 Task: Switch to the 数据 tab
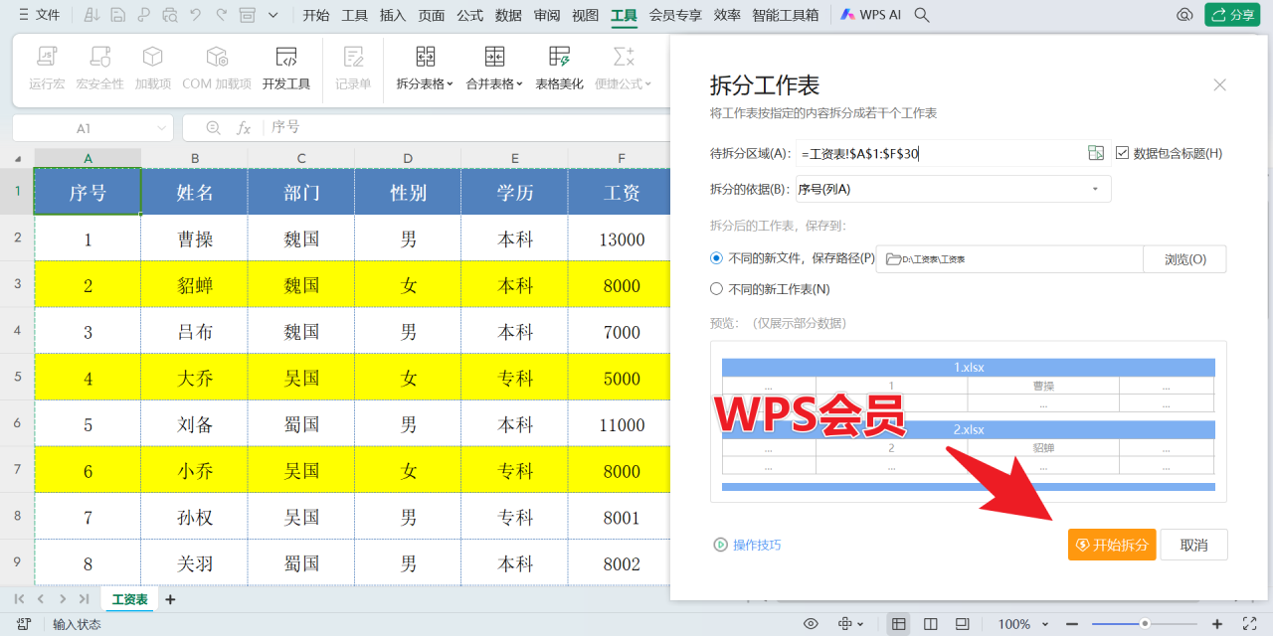point(508,15)
